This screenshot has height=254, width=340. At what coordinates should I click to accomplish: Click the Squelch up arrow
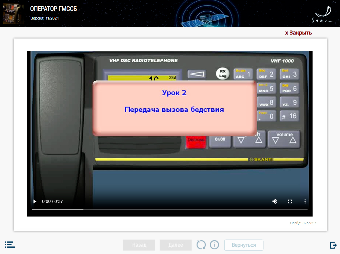(x=258, y=140)
